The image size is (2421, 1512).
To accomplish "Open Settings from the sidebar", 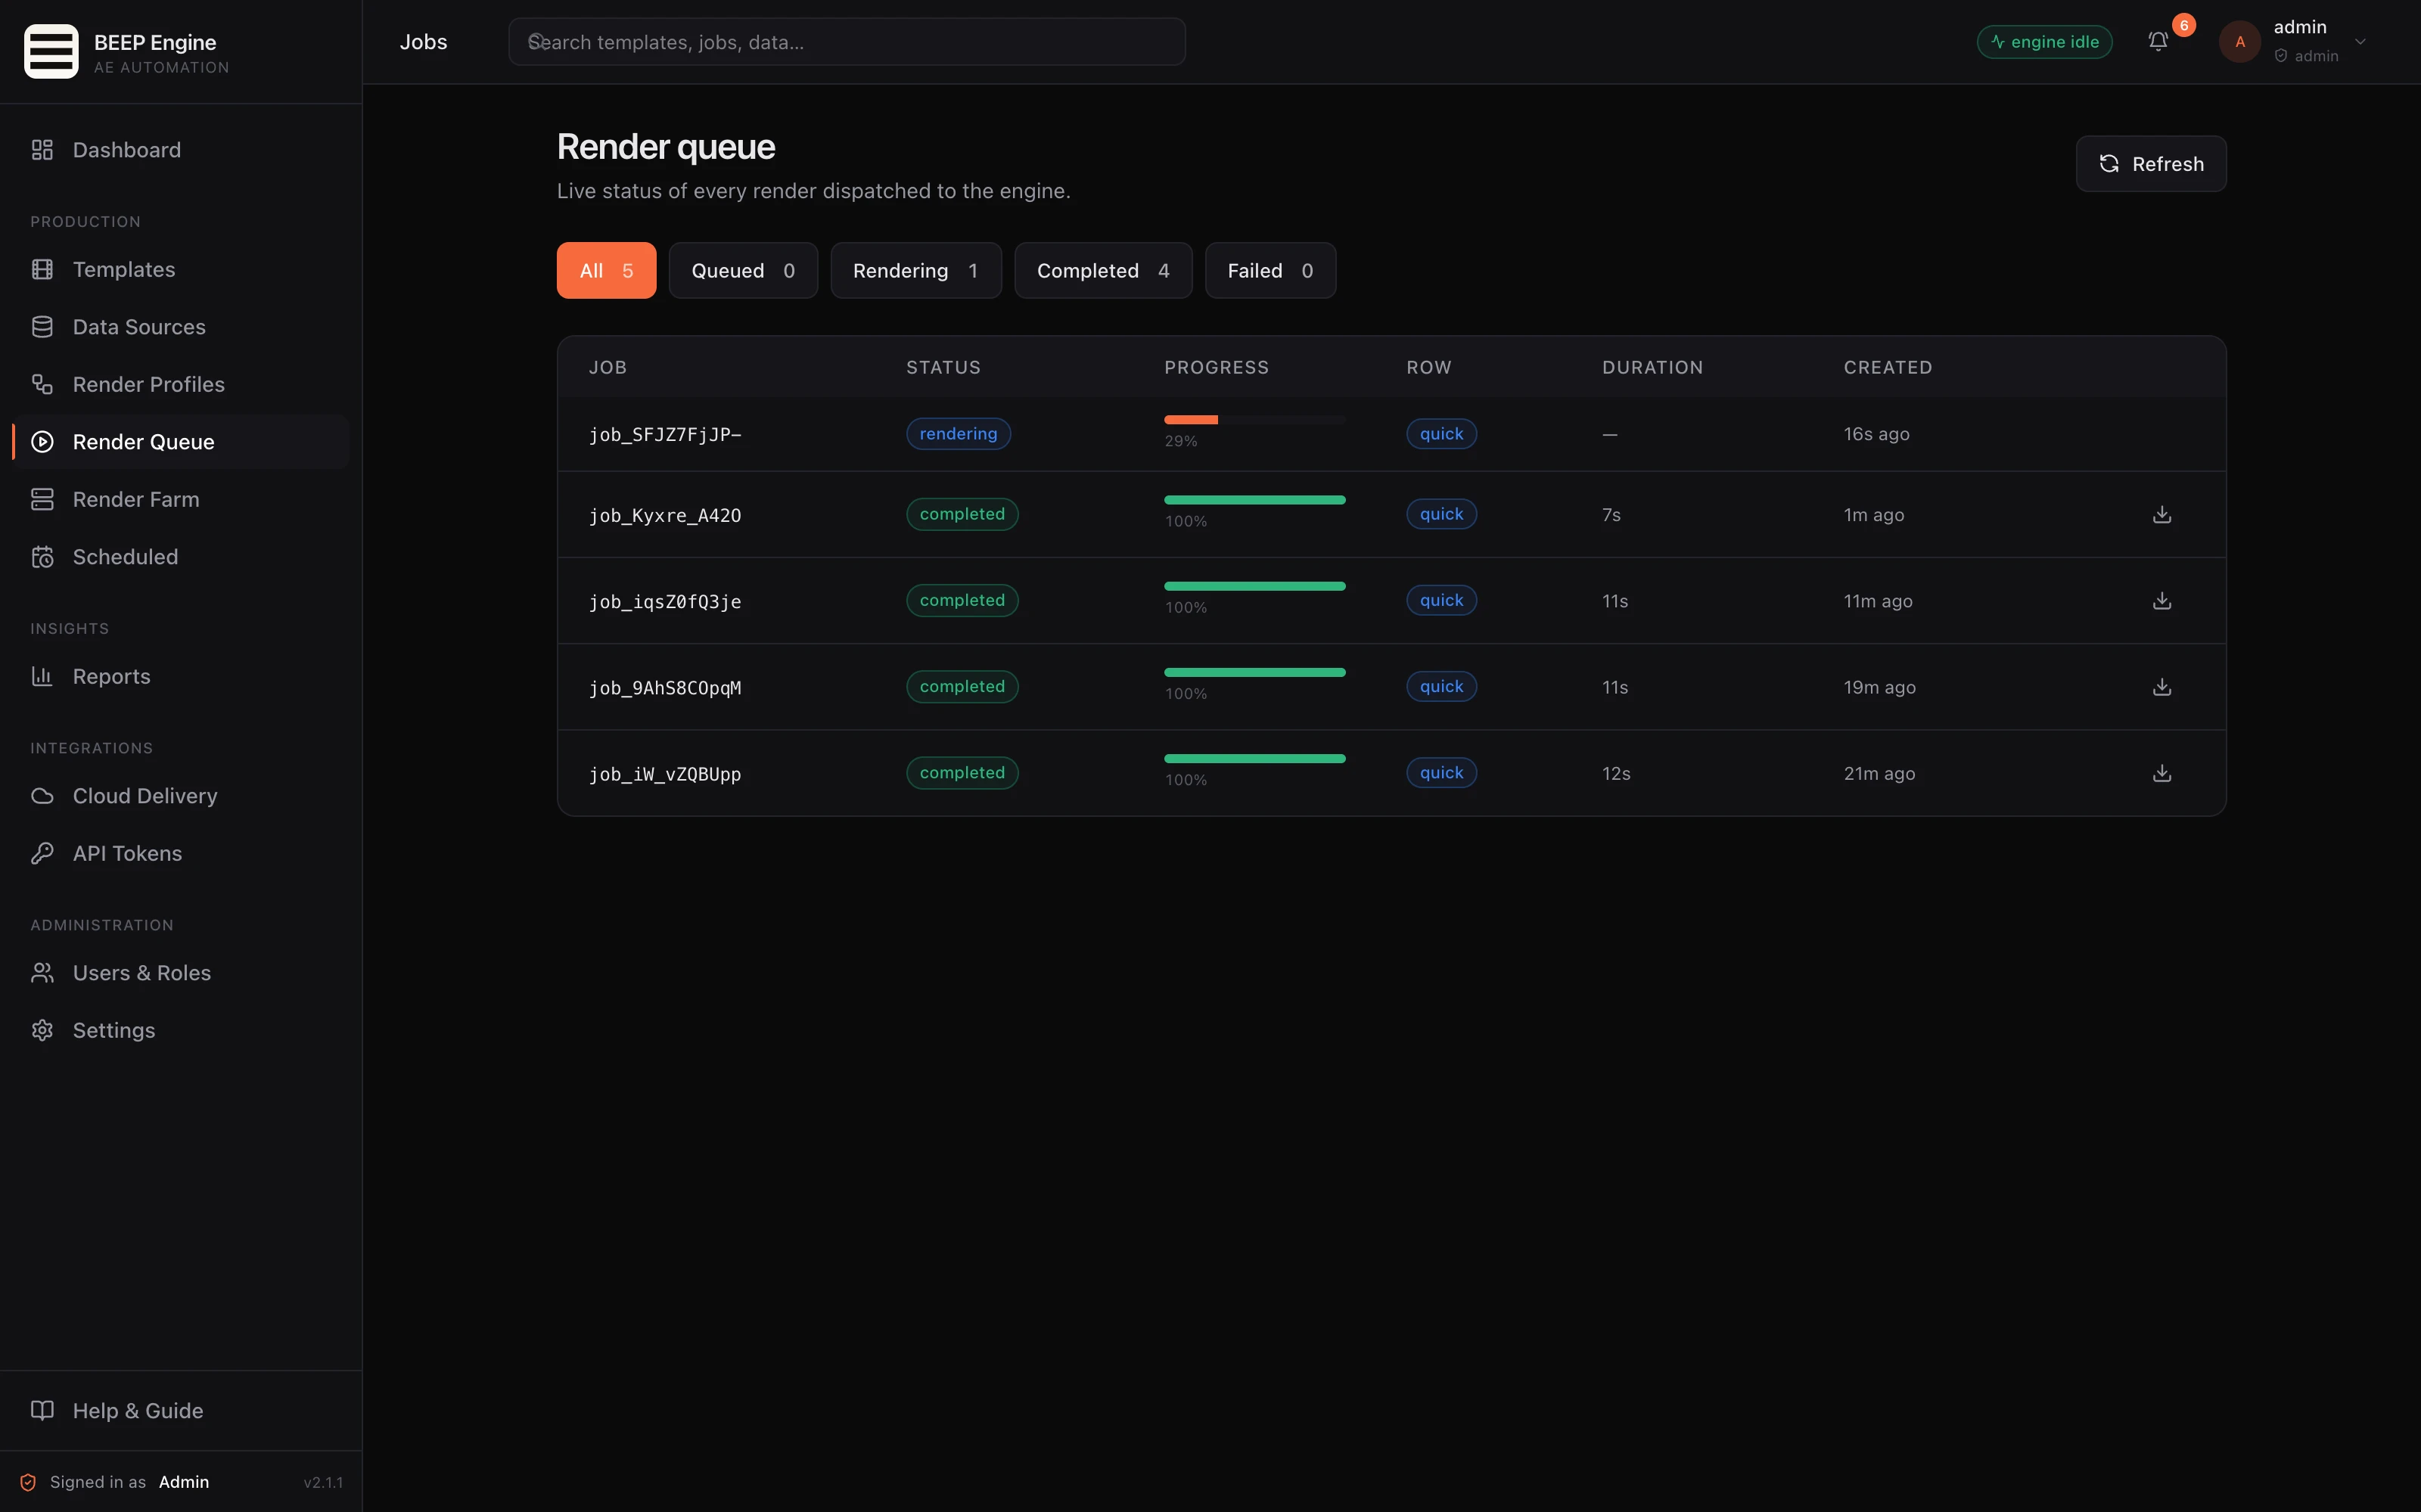I will click(x=181, y=1030).
